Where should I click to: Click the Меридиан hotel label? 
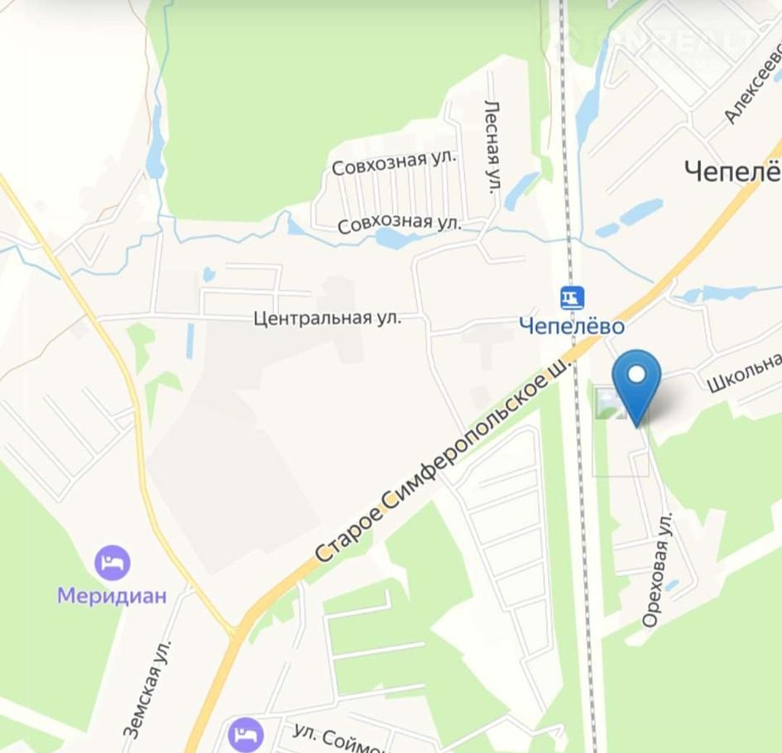(x=113, y=596)
